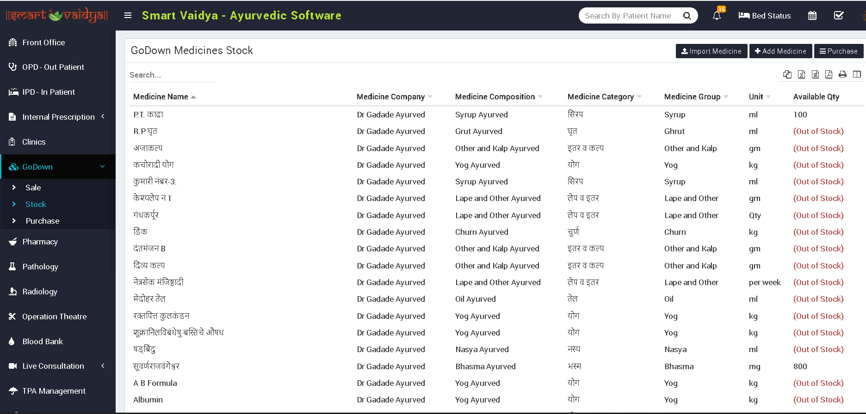This screenshot has width=866, height=414.
Task: Export table to Excel
Action: 801,74
